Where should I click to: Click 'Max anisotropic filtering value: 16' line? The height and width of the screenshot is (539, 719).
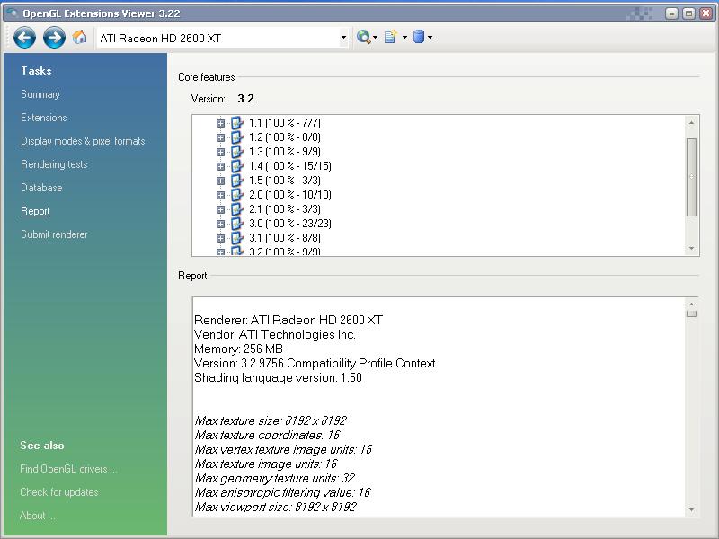tap(282, 492)
